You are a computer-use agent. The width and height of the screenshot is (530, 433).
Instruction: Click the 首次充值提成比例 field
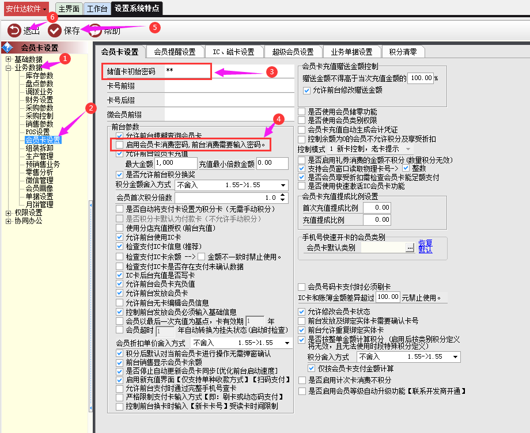click(377, 208)
